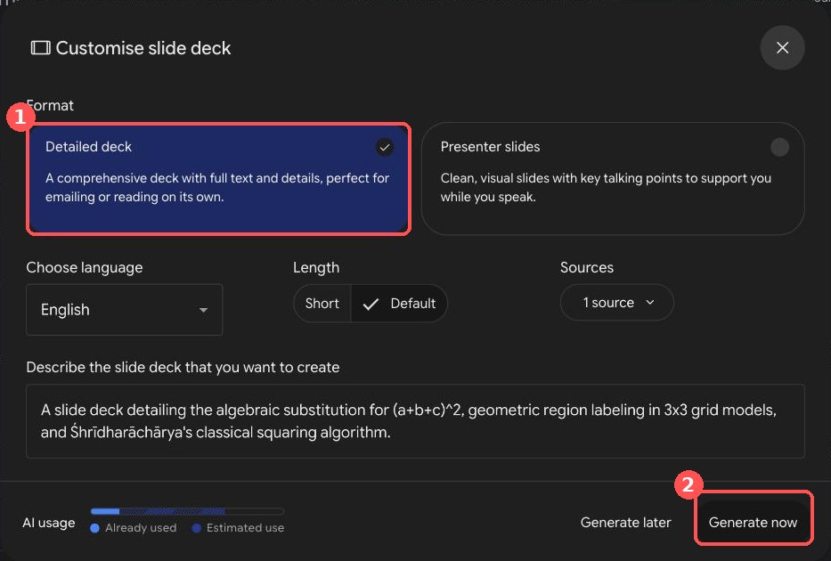The width and height of the screenshot is (831, 561).
Task: Click the slide deck icon beside the title
Action: (40, 48)
